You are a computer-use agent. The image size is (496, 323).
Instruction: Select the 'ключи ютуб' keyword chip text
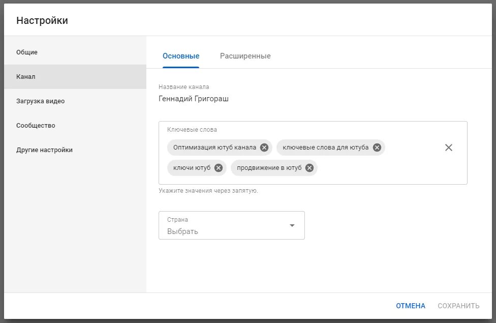click(192, 168)
